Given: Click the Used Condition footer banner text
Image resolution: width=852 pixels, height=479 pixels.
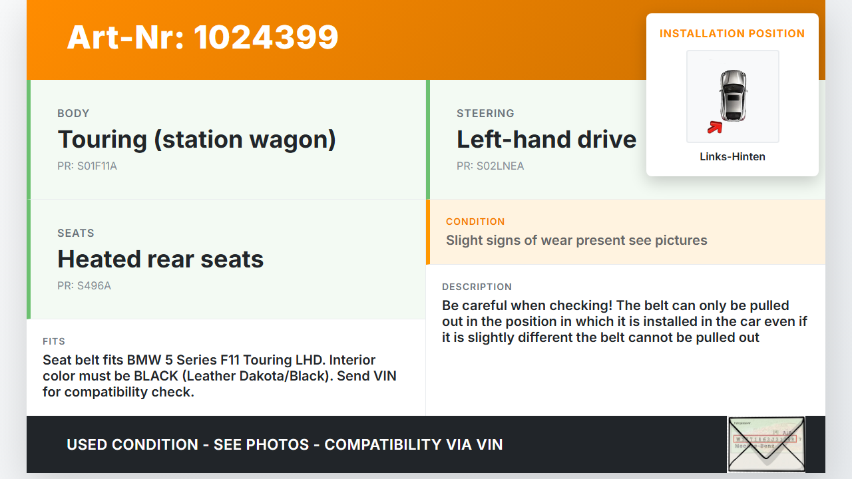Looking at the screenshot, I should click(285, 444).
